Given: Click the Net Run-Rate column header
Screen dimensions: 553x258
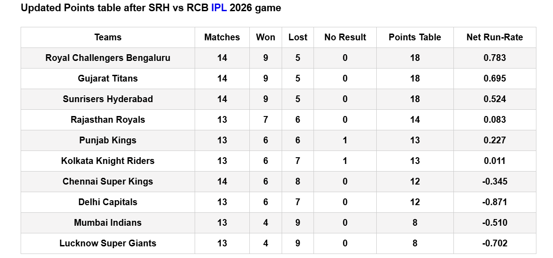Looking at the screenshot, I should coord(495,37).
